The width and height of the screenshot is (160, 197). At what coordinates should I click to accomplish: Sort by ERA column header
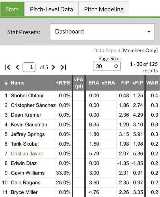94,83
